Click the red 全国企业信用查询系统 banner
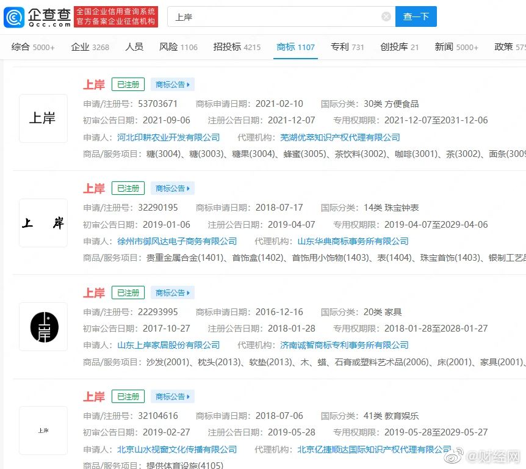The image size is (526, 469). click(x=116, y=16)
